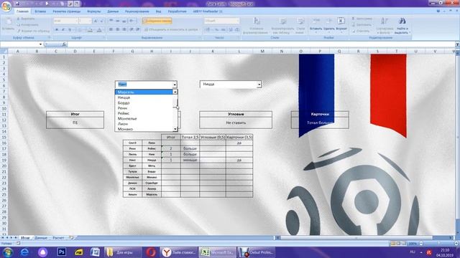Screen dimensions: 460x258
Task: Open ABBYY FineReader 11 ribbon tab
Action: (x=208, y=11)
